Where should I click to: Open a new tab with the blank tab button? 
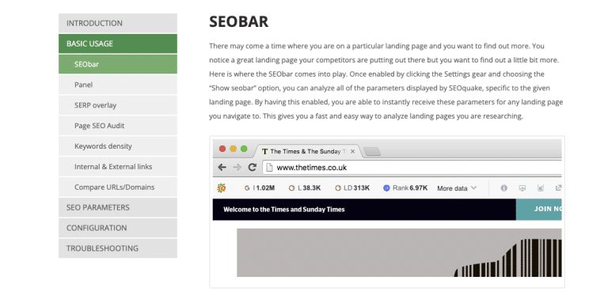point(372,152)
